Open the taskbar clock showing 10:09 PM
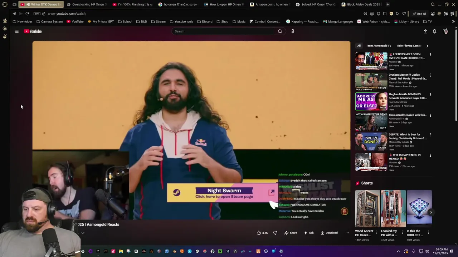 pyautogui.click(x=440, y=251)
